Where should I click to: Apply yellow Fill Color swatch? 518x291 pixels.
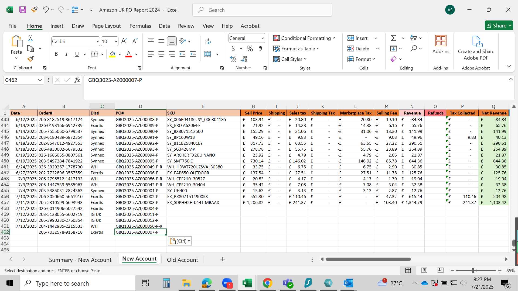click(x=113, y=54)
